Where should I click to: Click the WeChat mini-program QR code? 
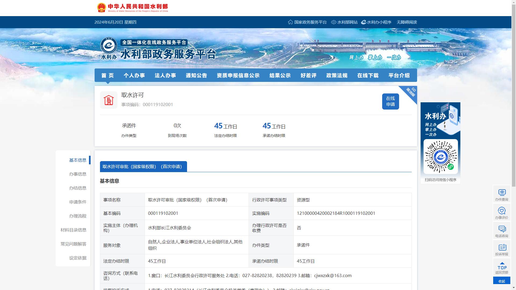click(440, 157)
